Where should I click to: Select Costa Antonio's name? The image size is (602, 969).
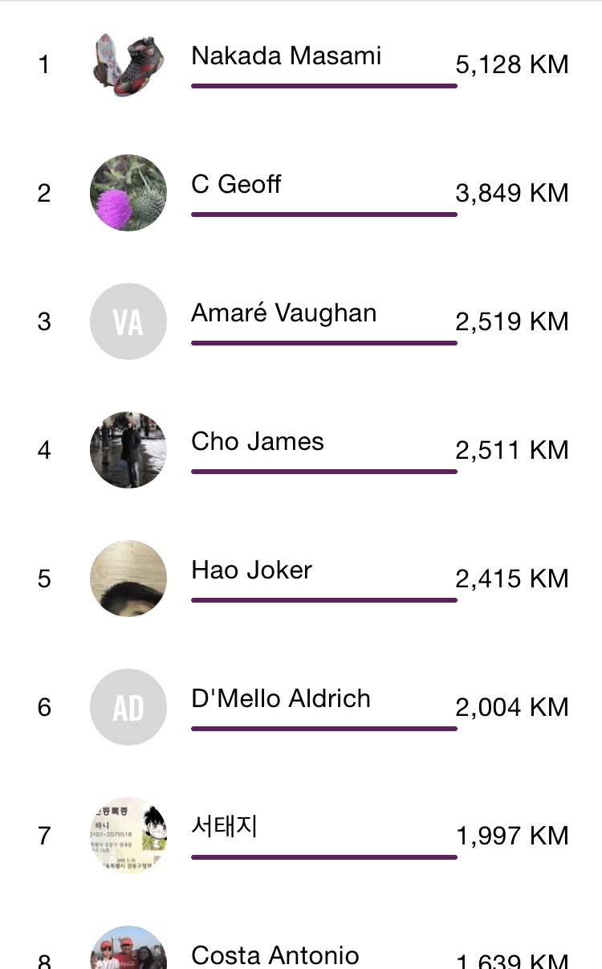275,955
